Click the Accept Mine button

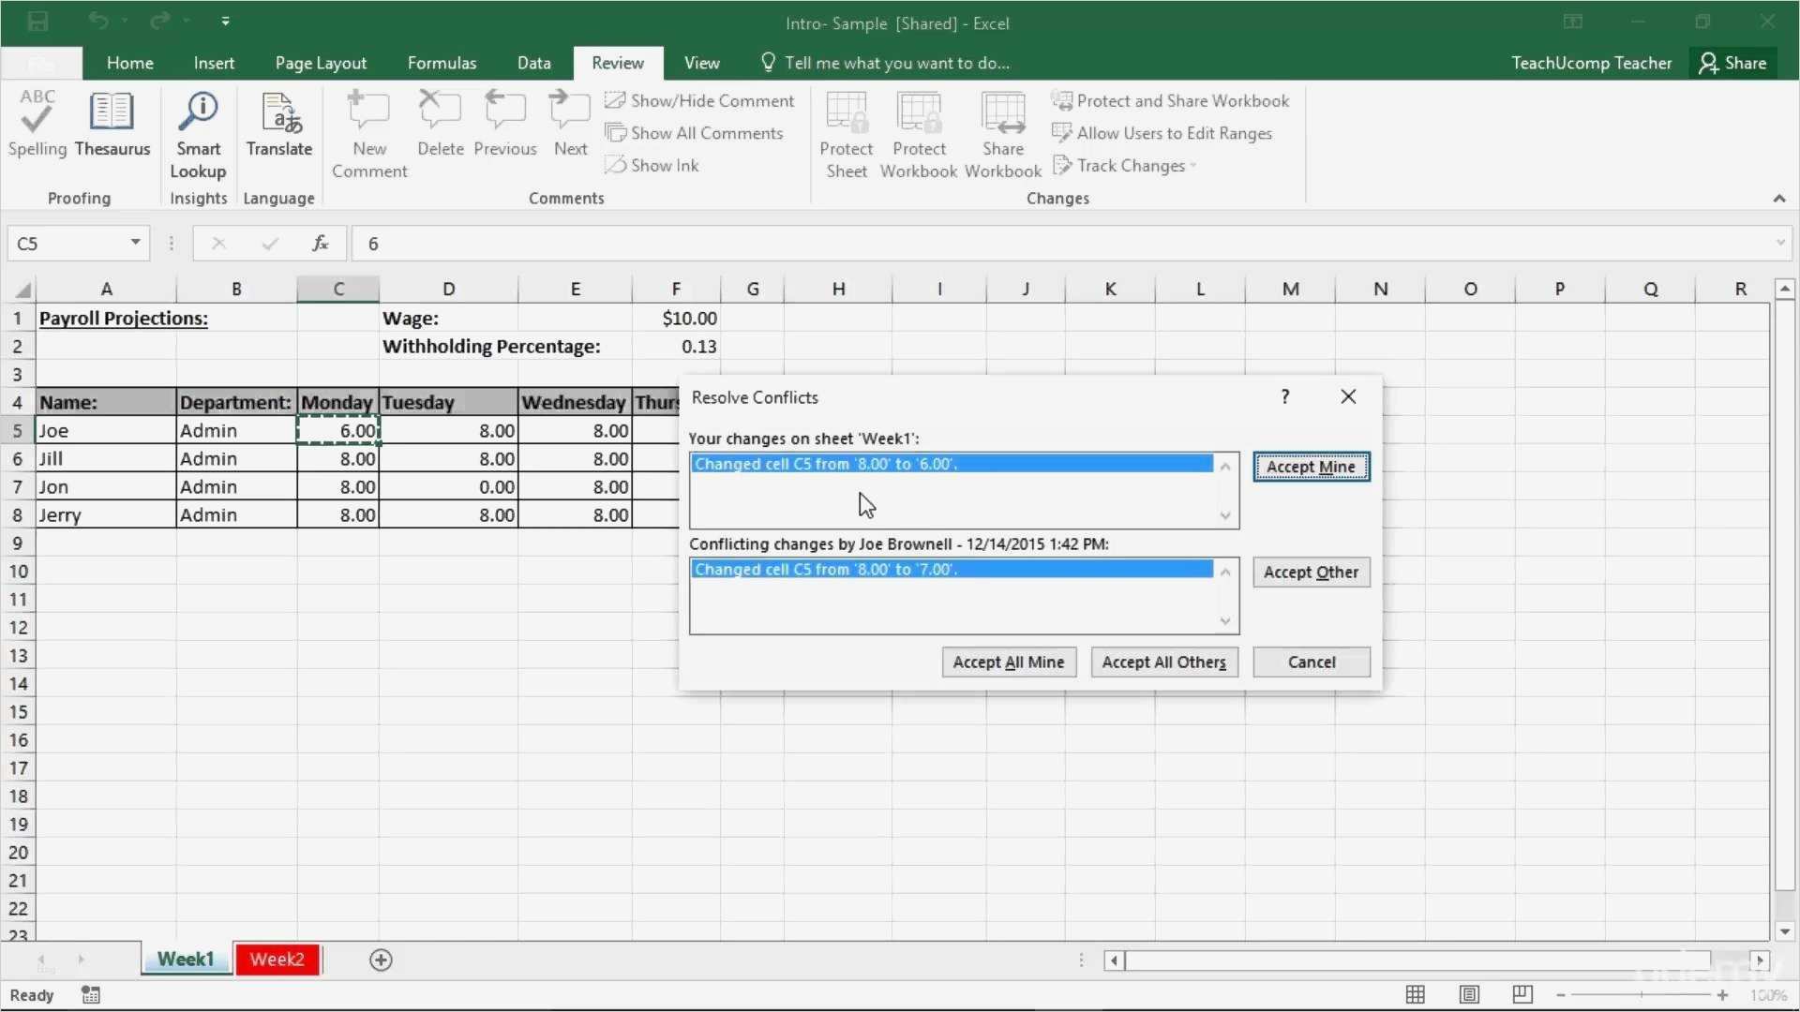1311,467
